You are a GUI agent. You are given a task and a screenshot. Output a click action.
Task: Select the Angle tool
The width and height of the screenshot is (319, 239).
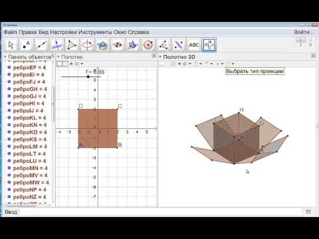coord(163,45)
